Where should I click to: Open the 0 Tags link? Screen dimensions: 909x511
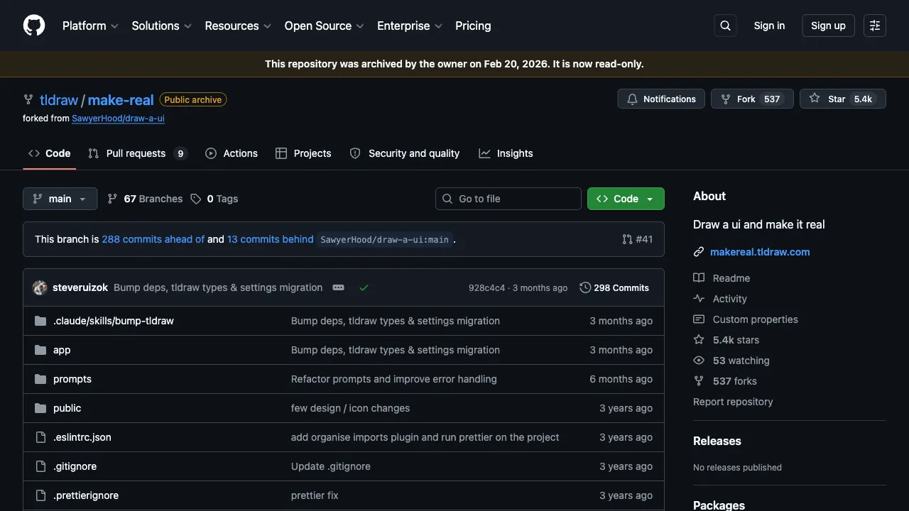click(x=214, y=199)
